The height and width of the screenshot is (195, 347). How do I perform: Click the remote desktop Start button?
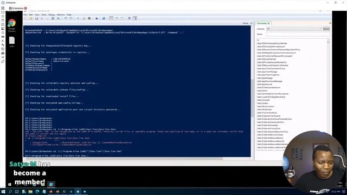click(10, 184)
